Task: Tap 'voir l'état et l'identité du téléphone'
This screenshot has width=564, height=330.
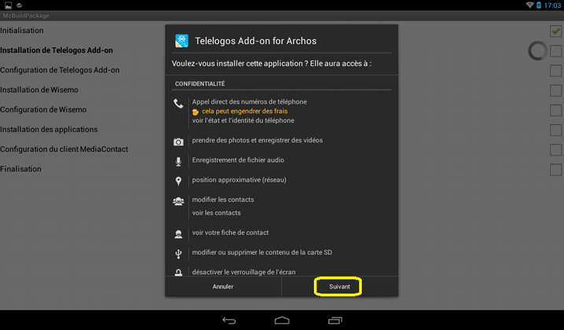Action: pos(243,120)
